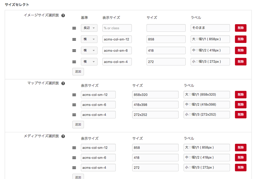Open help tooltip for マップサイズ選択肢
The width and height of the screenshot is (256, 179).
coord(63,83)
